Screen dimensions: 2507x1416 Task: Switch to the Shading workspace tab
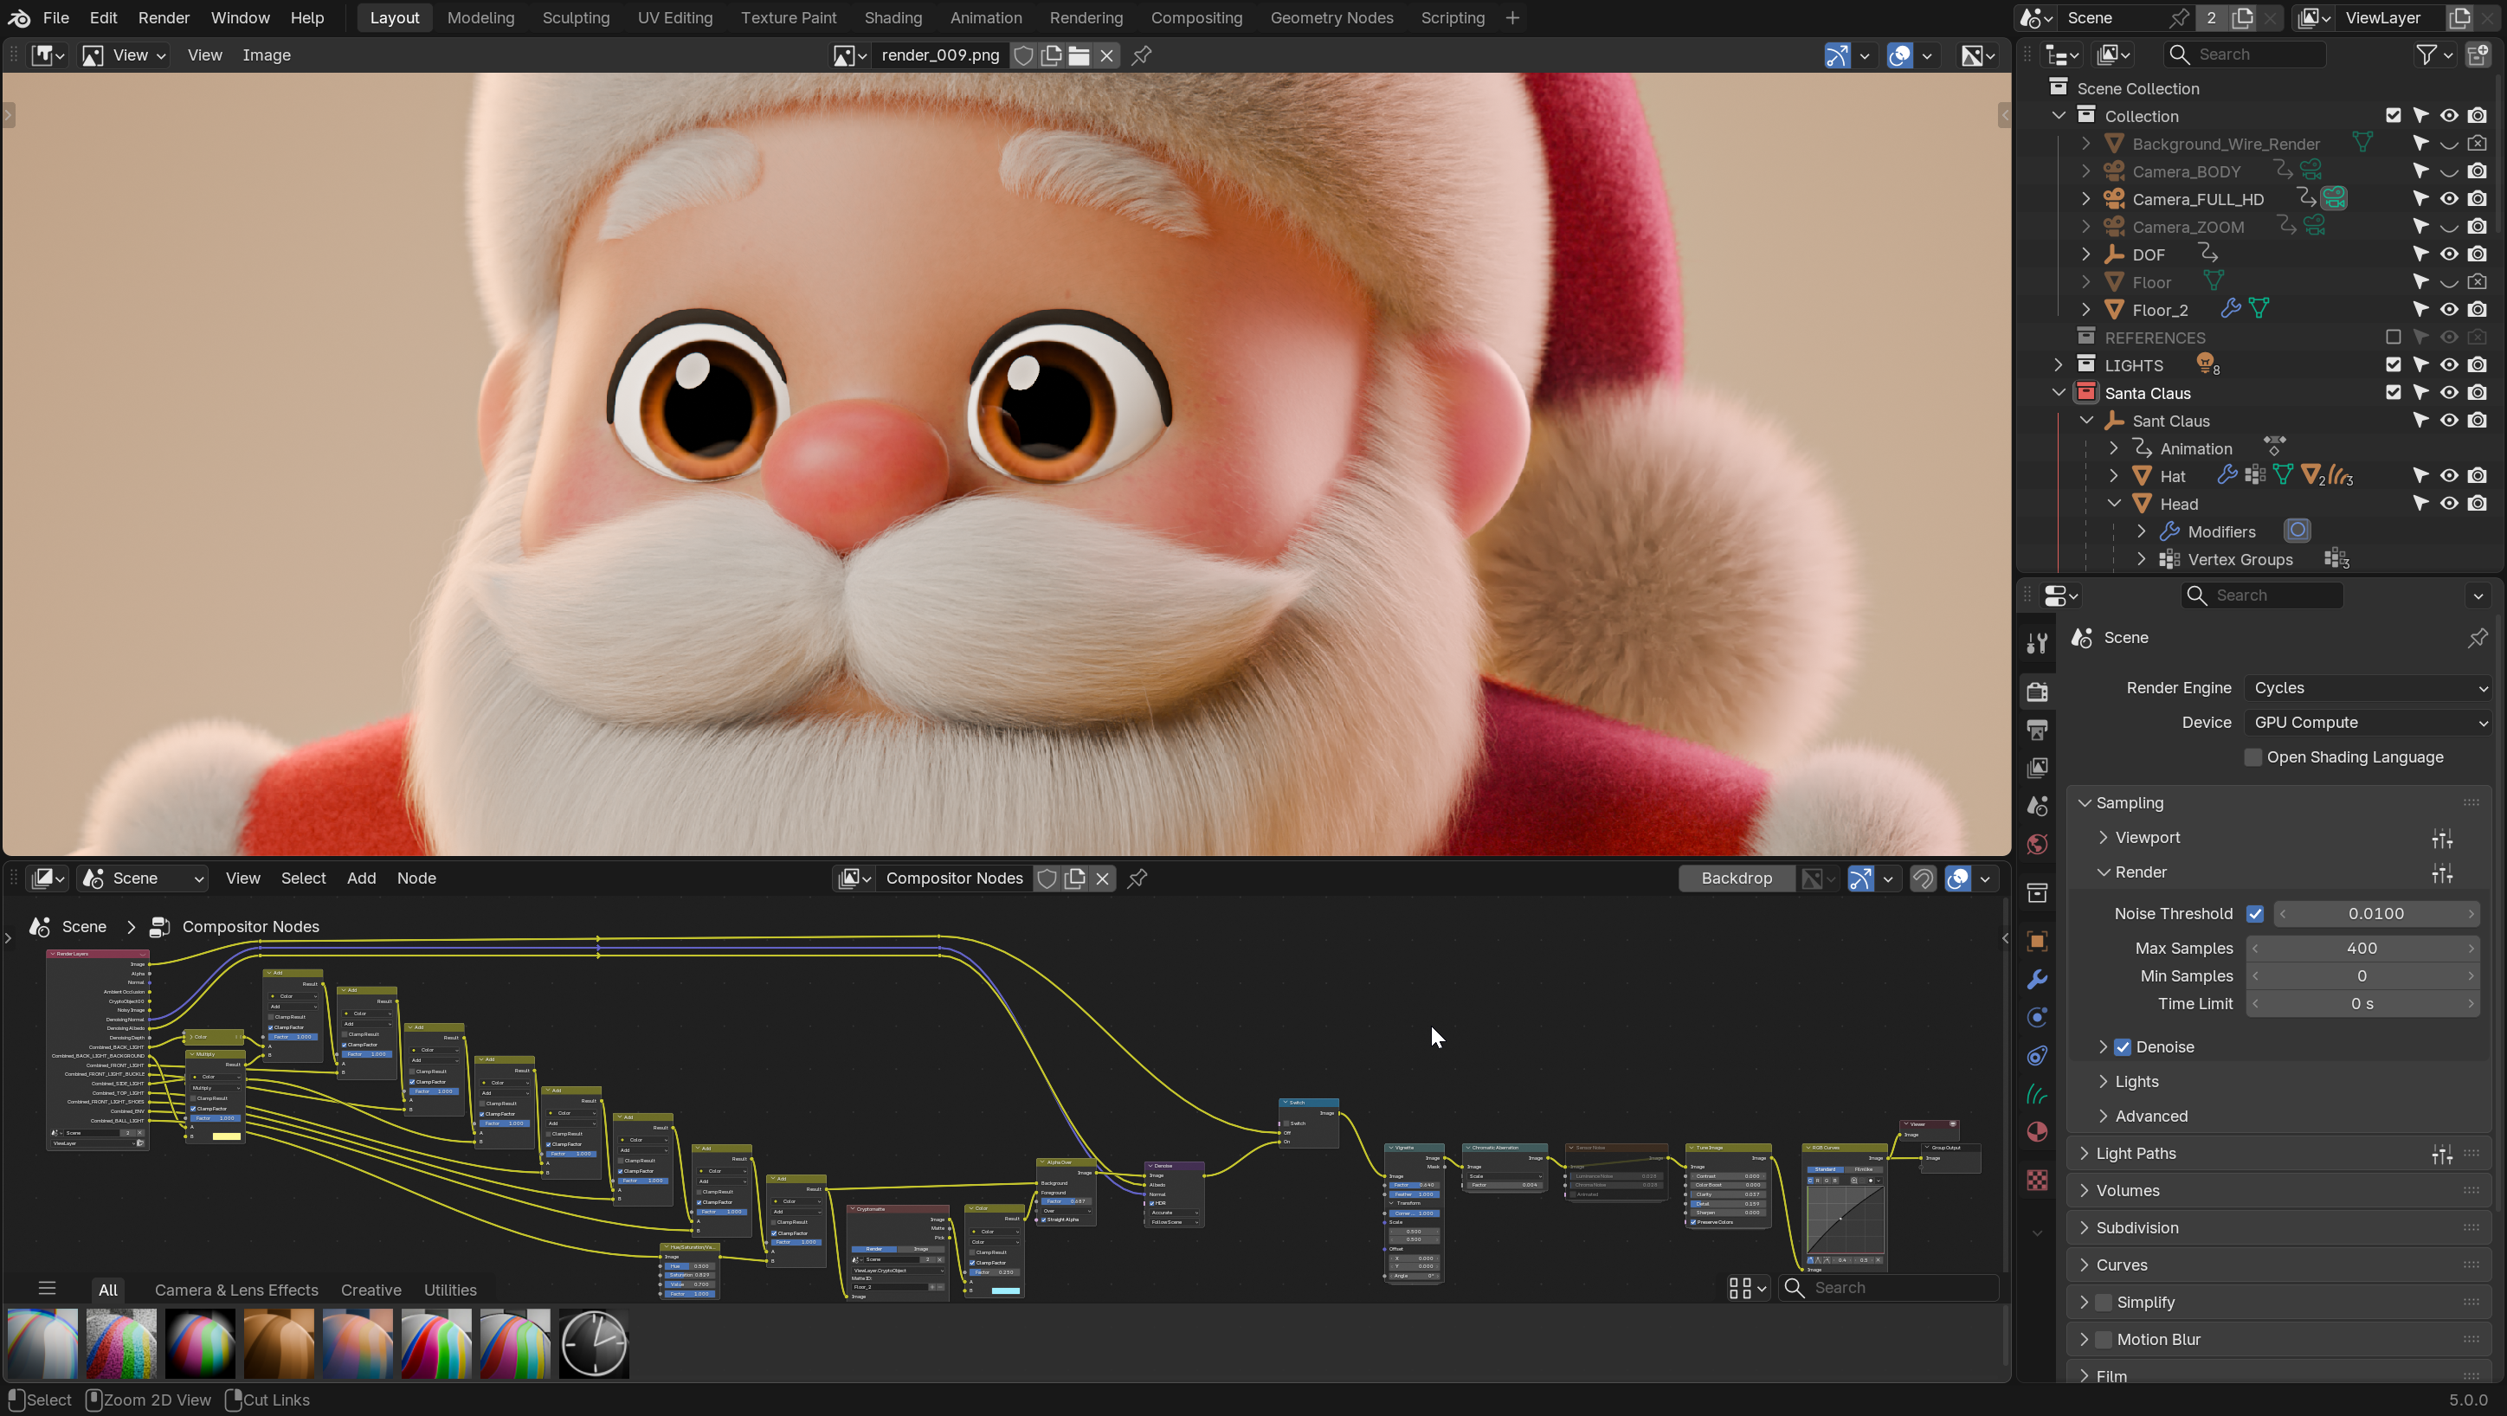pos(893,17)
